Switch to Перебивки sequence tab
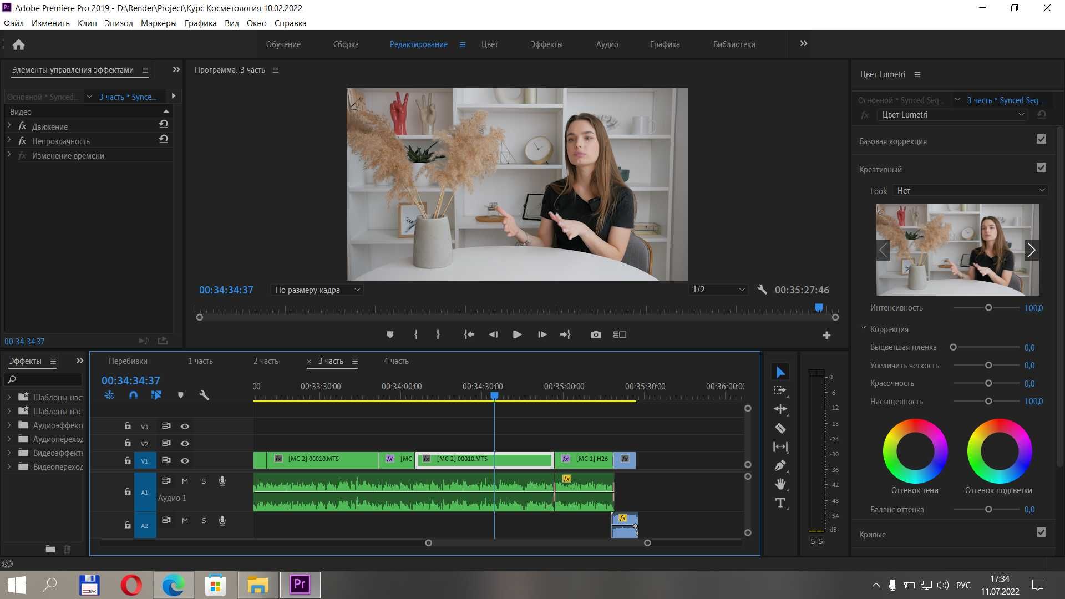The height and width of the screenshot is (599, 1065). (x=128, y=361)
